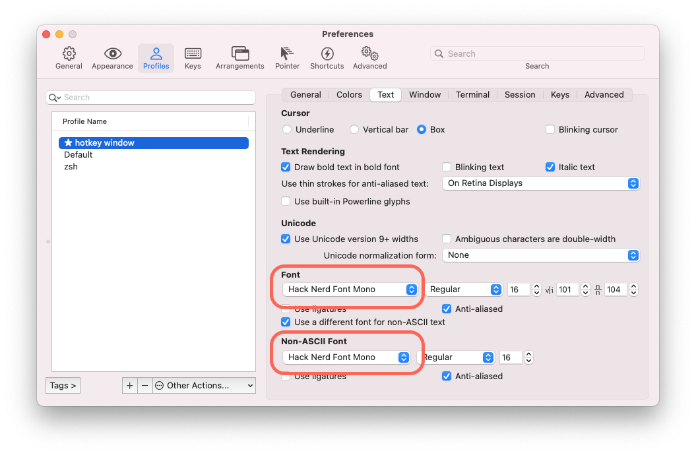Switch to profile General tab
This screenshot has width=696, height=455.
[305, 95]
